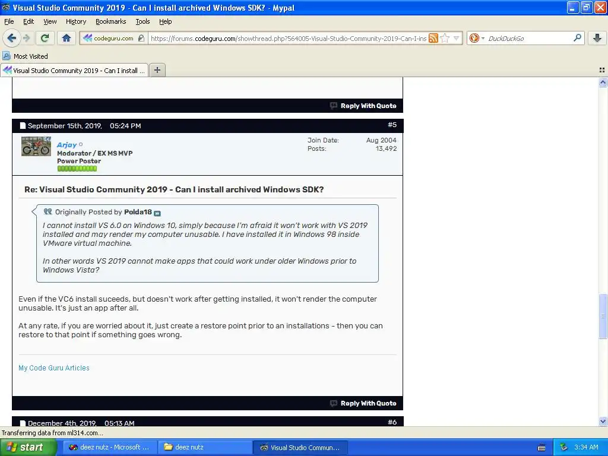Open the Windows Start menu
Image resolution: width=608 pixels, height=456 pixels.
28,447
